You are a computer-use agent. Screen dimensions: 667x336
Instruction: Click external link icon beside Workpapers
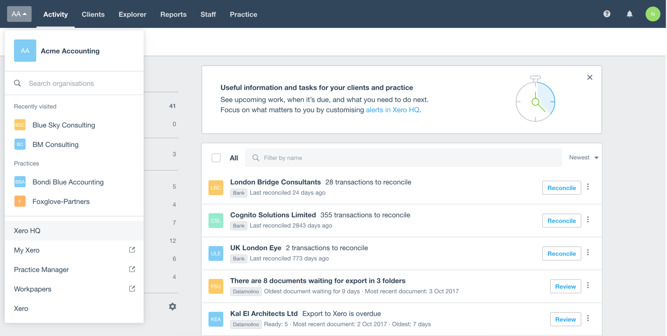click(132, 289)
